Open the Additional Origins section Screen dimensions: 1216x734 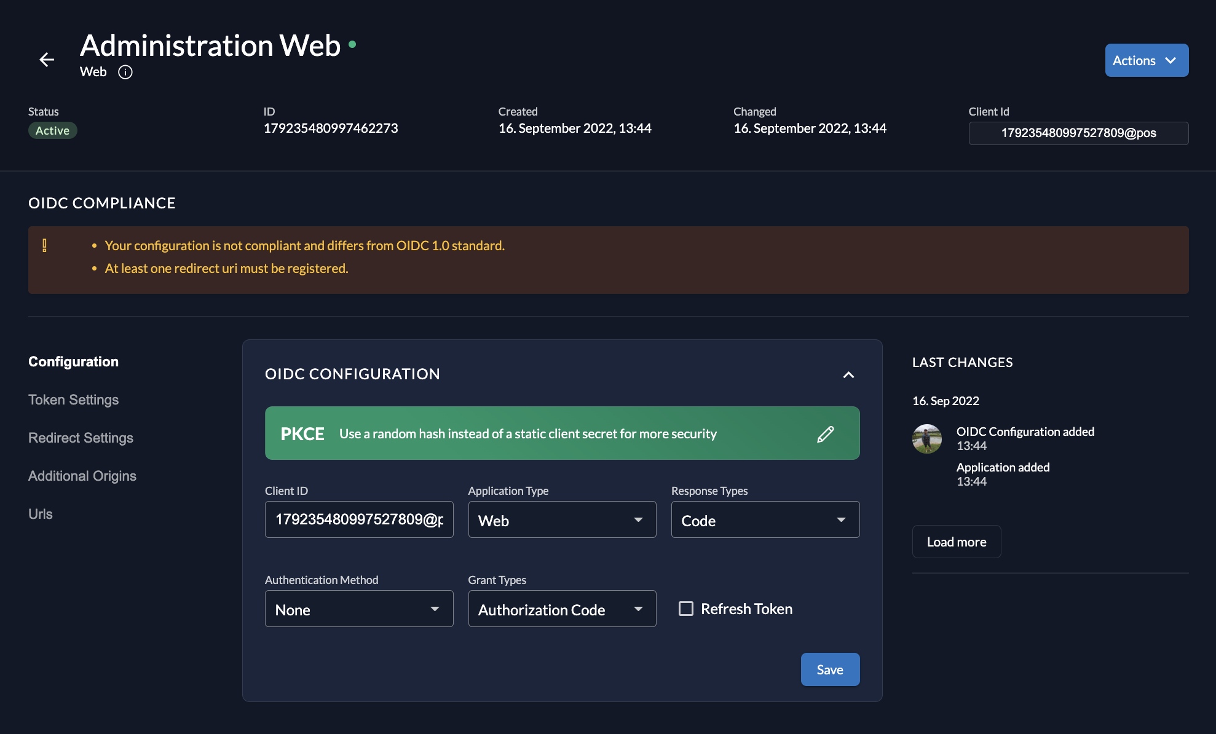(82, 476)
